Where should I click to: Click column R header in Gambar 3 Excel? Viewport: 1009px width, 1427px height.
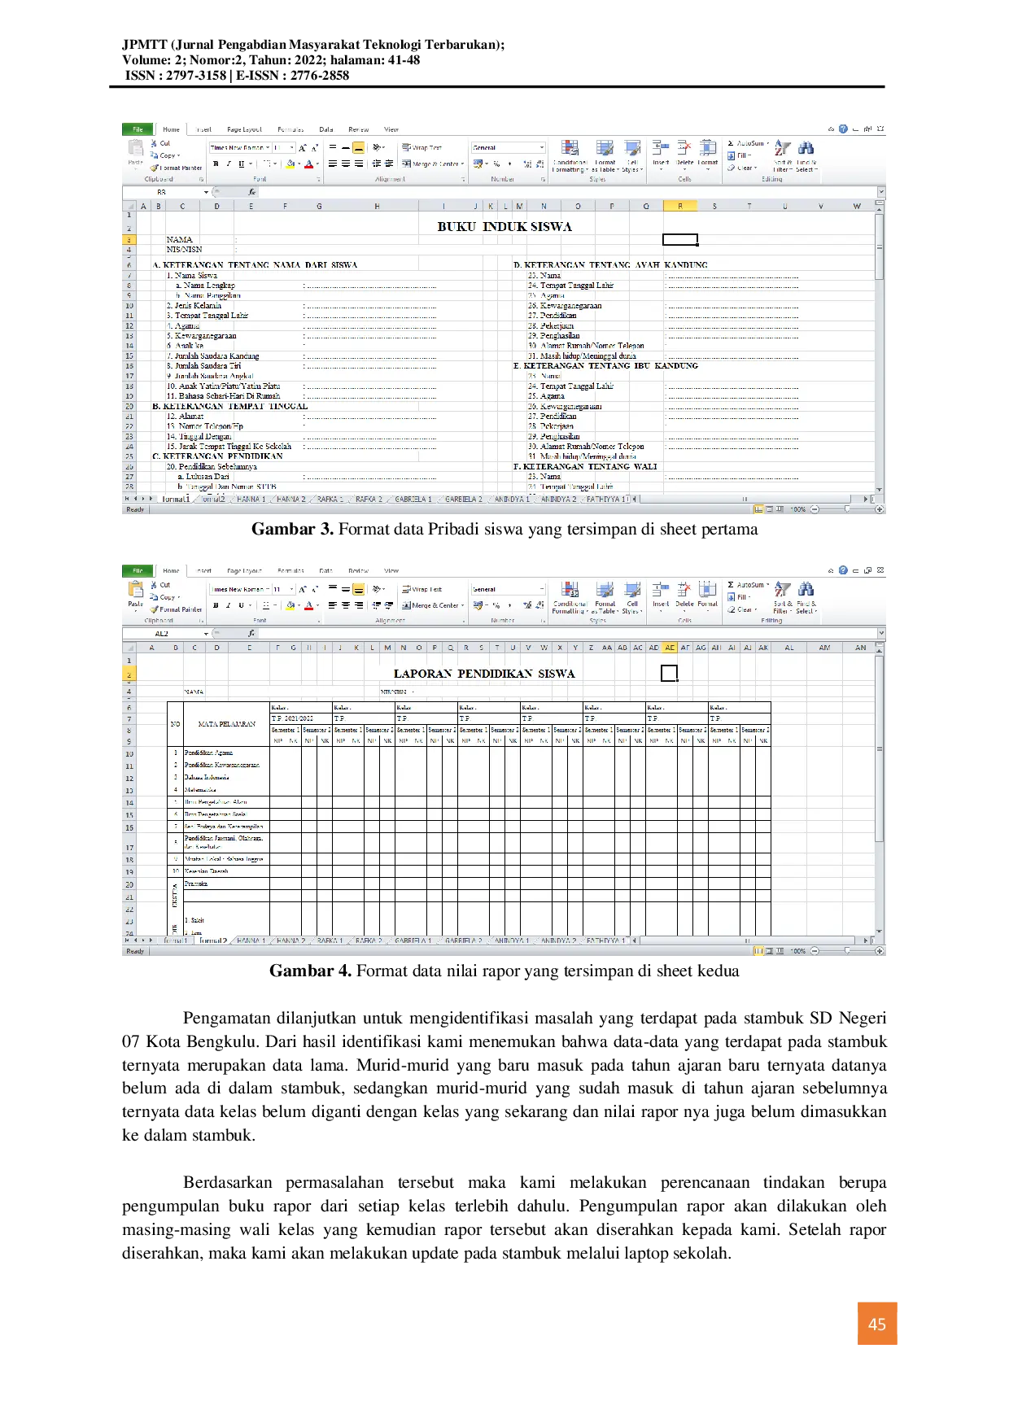[680, 207]
